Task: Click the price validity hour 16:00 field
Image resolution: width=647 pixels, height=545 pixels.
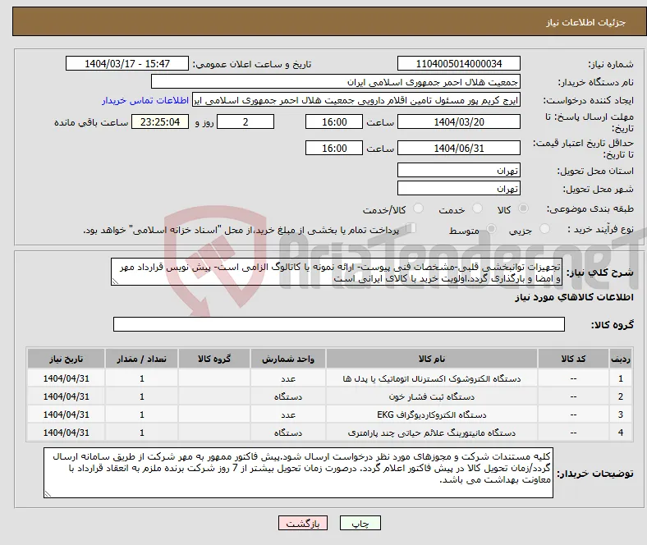Action: (334, 148)
